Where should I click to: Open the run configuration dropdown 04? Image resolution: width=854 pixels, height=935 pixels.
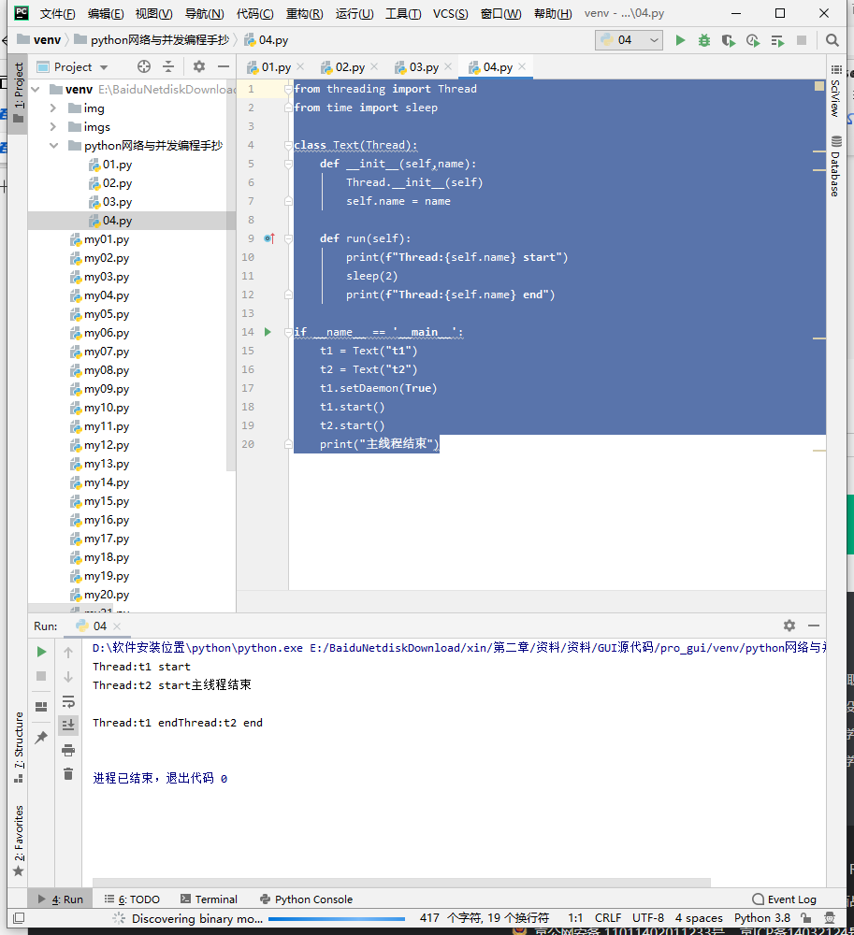630,40
